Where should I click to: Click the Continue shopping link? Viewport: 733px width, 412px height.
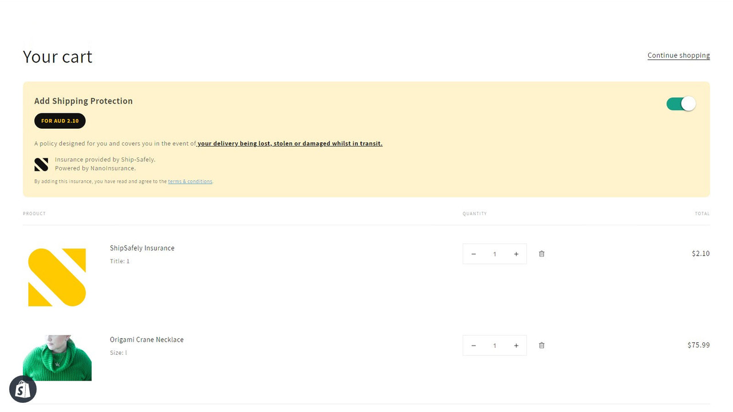678,55
